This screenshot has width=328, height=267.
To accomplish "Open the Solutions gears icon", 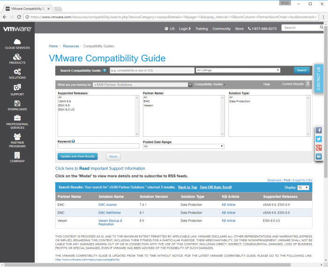I will coord(17,72).
